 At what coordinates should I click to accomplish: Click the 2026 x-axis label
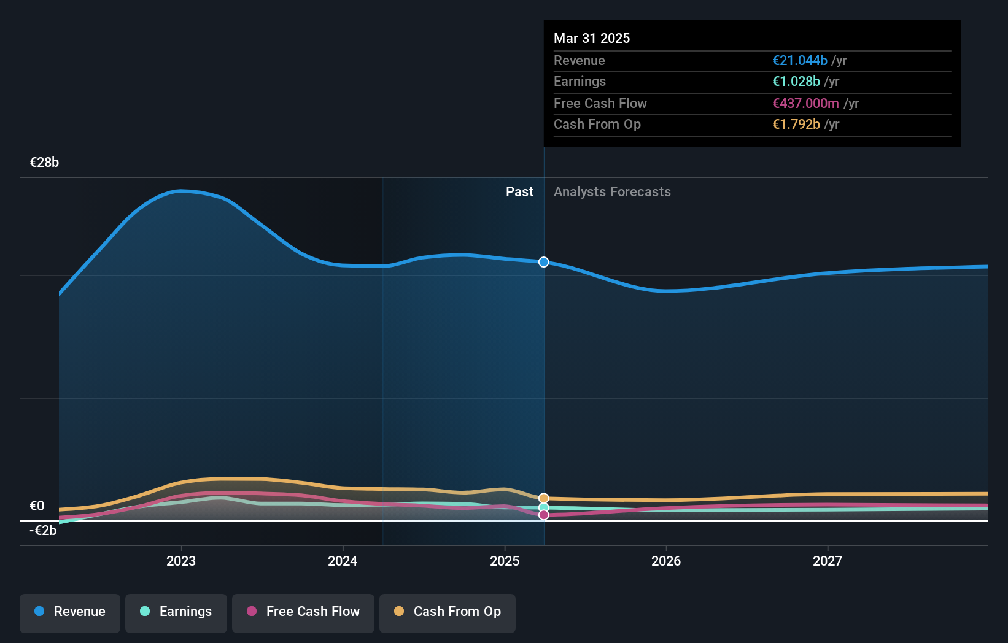tap(666, 561)
